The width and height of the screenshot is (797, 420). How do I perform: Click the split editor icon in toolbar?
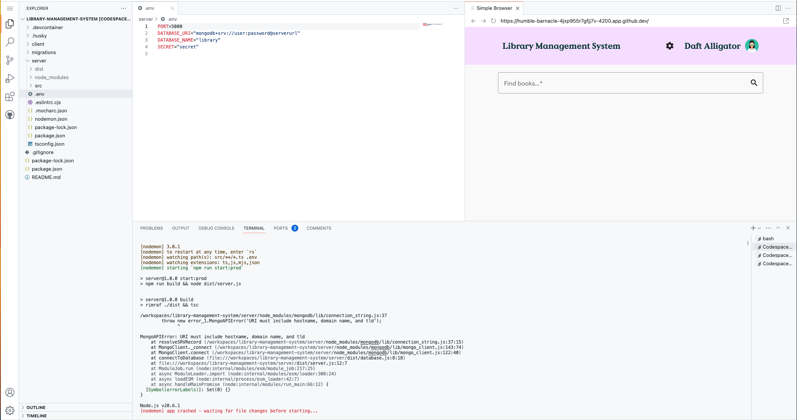click(778, 7)
